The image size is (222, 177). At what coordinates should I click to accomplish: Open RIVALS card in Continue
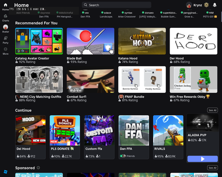(x=168, y=137)
